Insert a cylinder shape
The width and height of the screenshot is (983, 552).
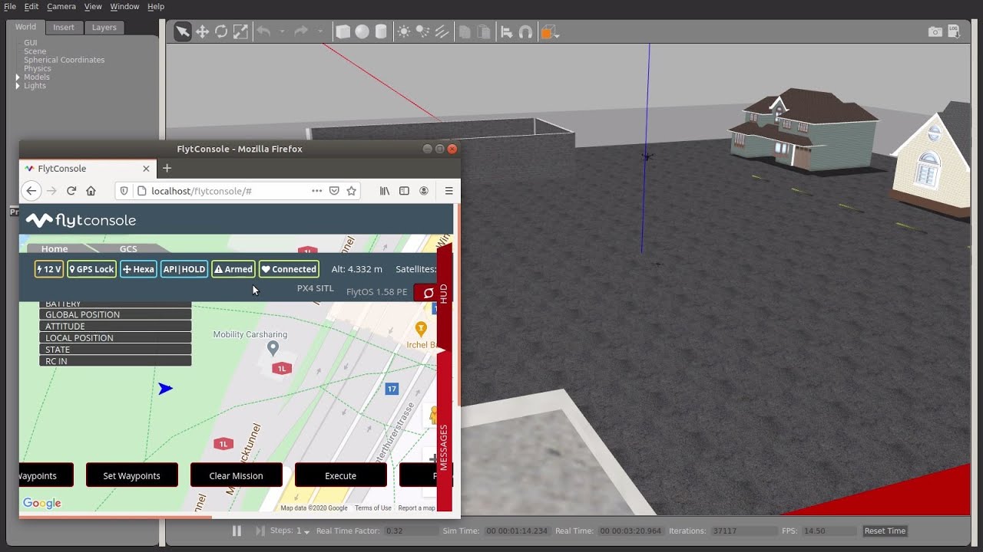pos(381,31)
